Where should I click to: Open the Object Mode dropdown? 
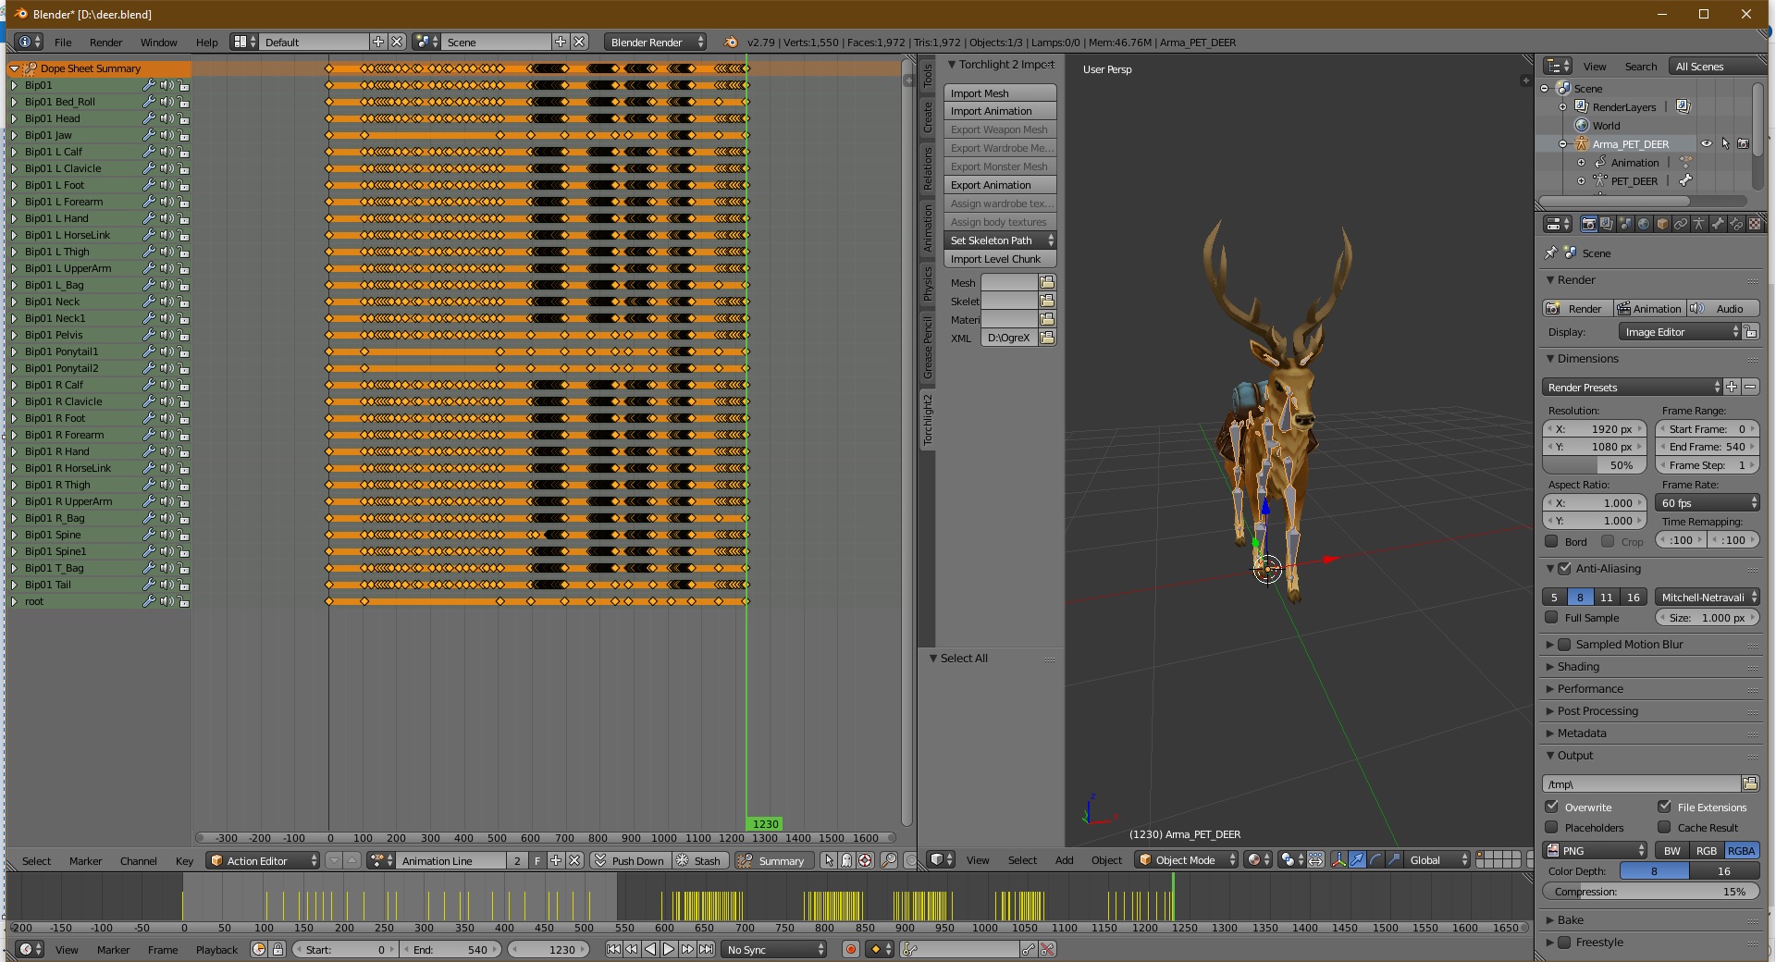tap(1187, 860)
